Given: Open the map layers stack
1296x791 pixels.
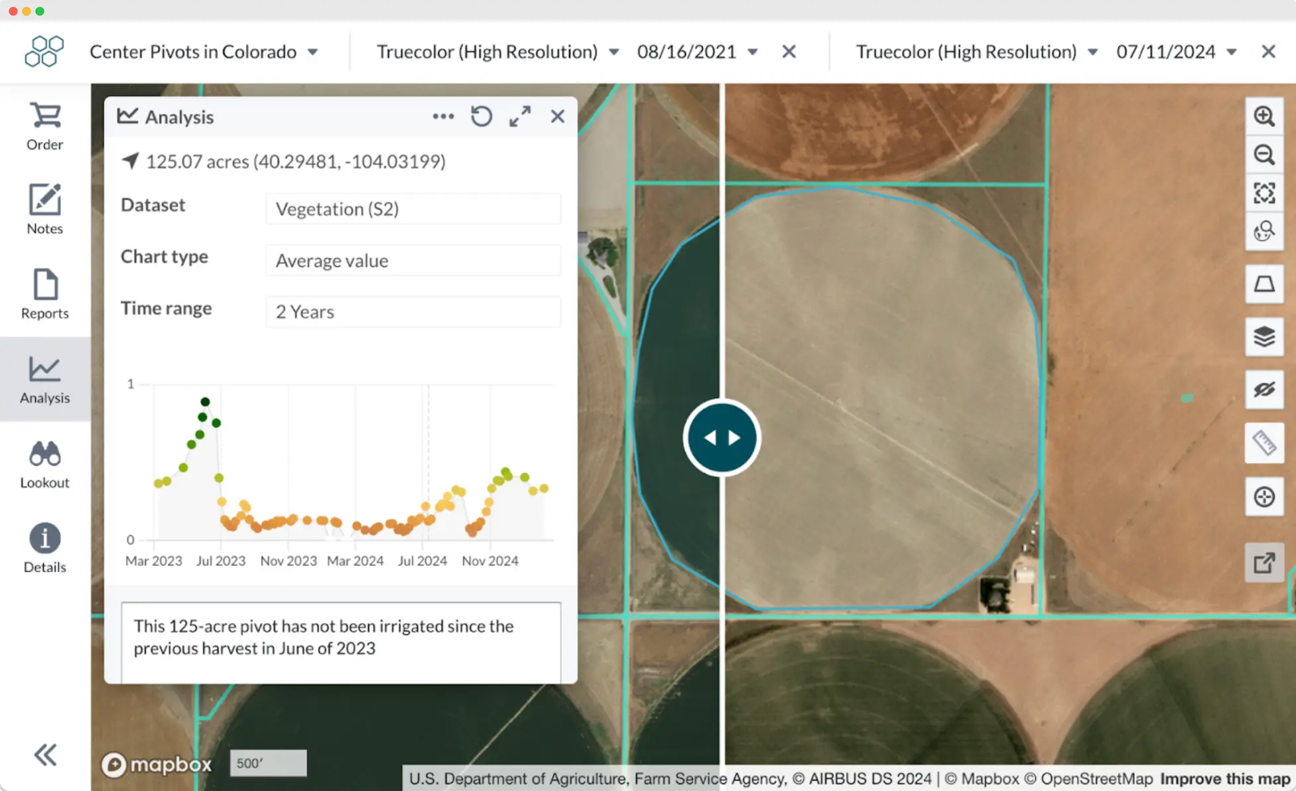Looking at the screenshot, I should (1264, 336).
